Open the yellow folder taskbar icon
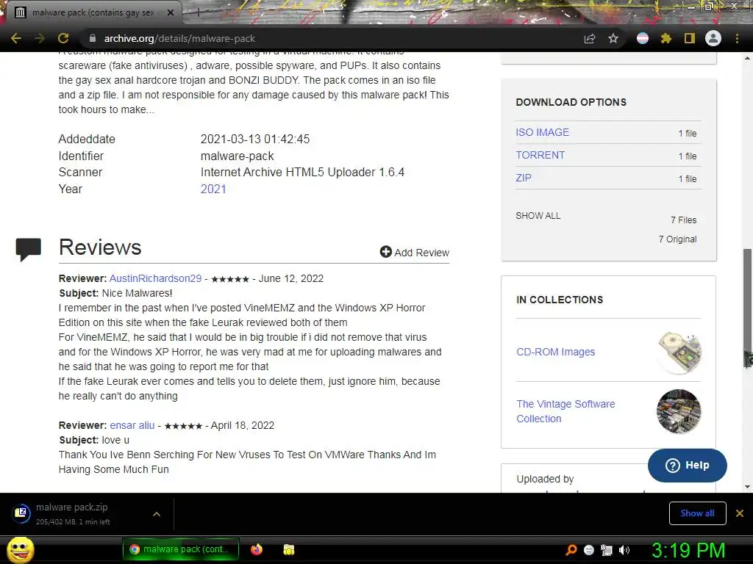This screenshot has height=564, width=753. (288, 549)
